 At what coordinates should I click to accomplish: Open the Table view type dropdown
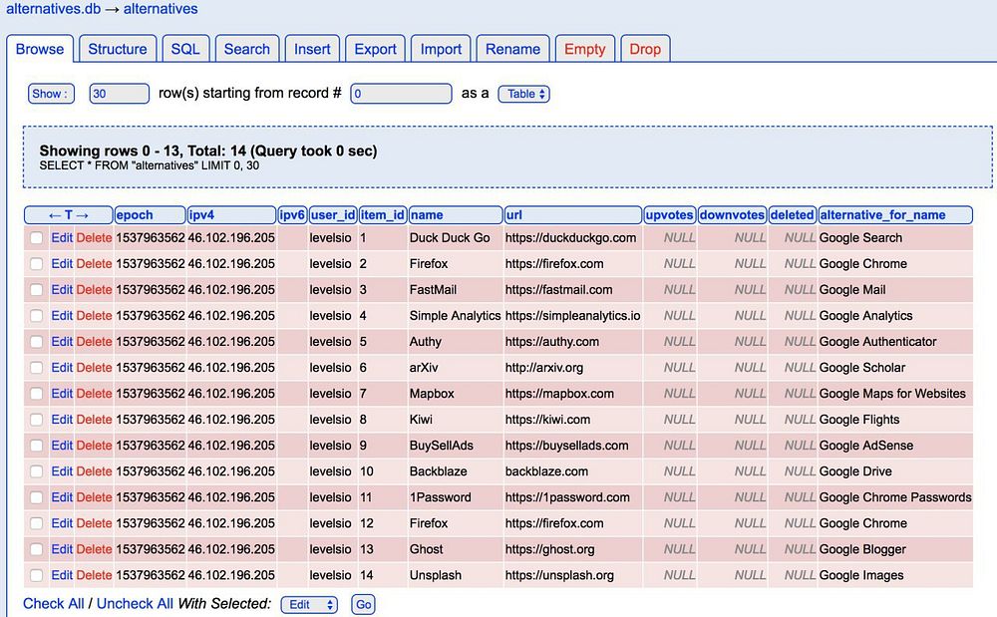pyautogui.click(x=524, y=94)
